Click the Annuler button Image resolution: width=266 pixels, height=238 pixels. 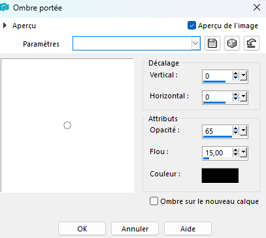pos(135,229)
